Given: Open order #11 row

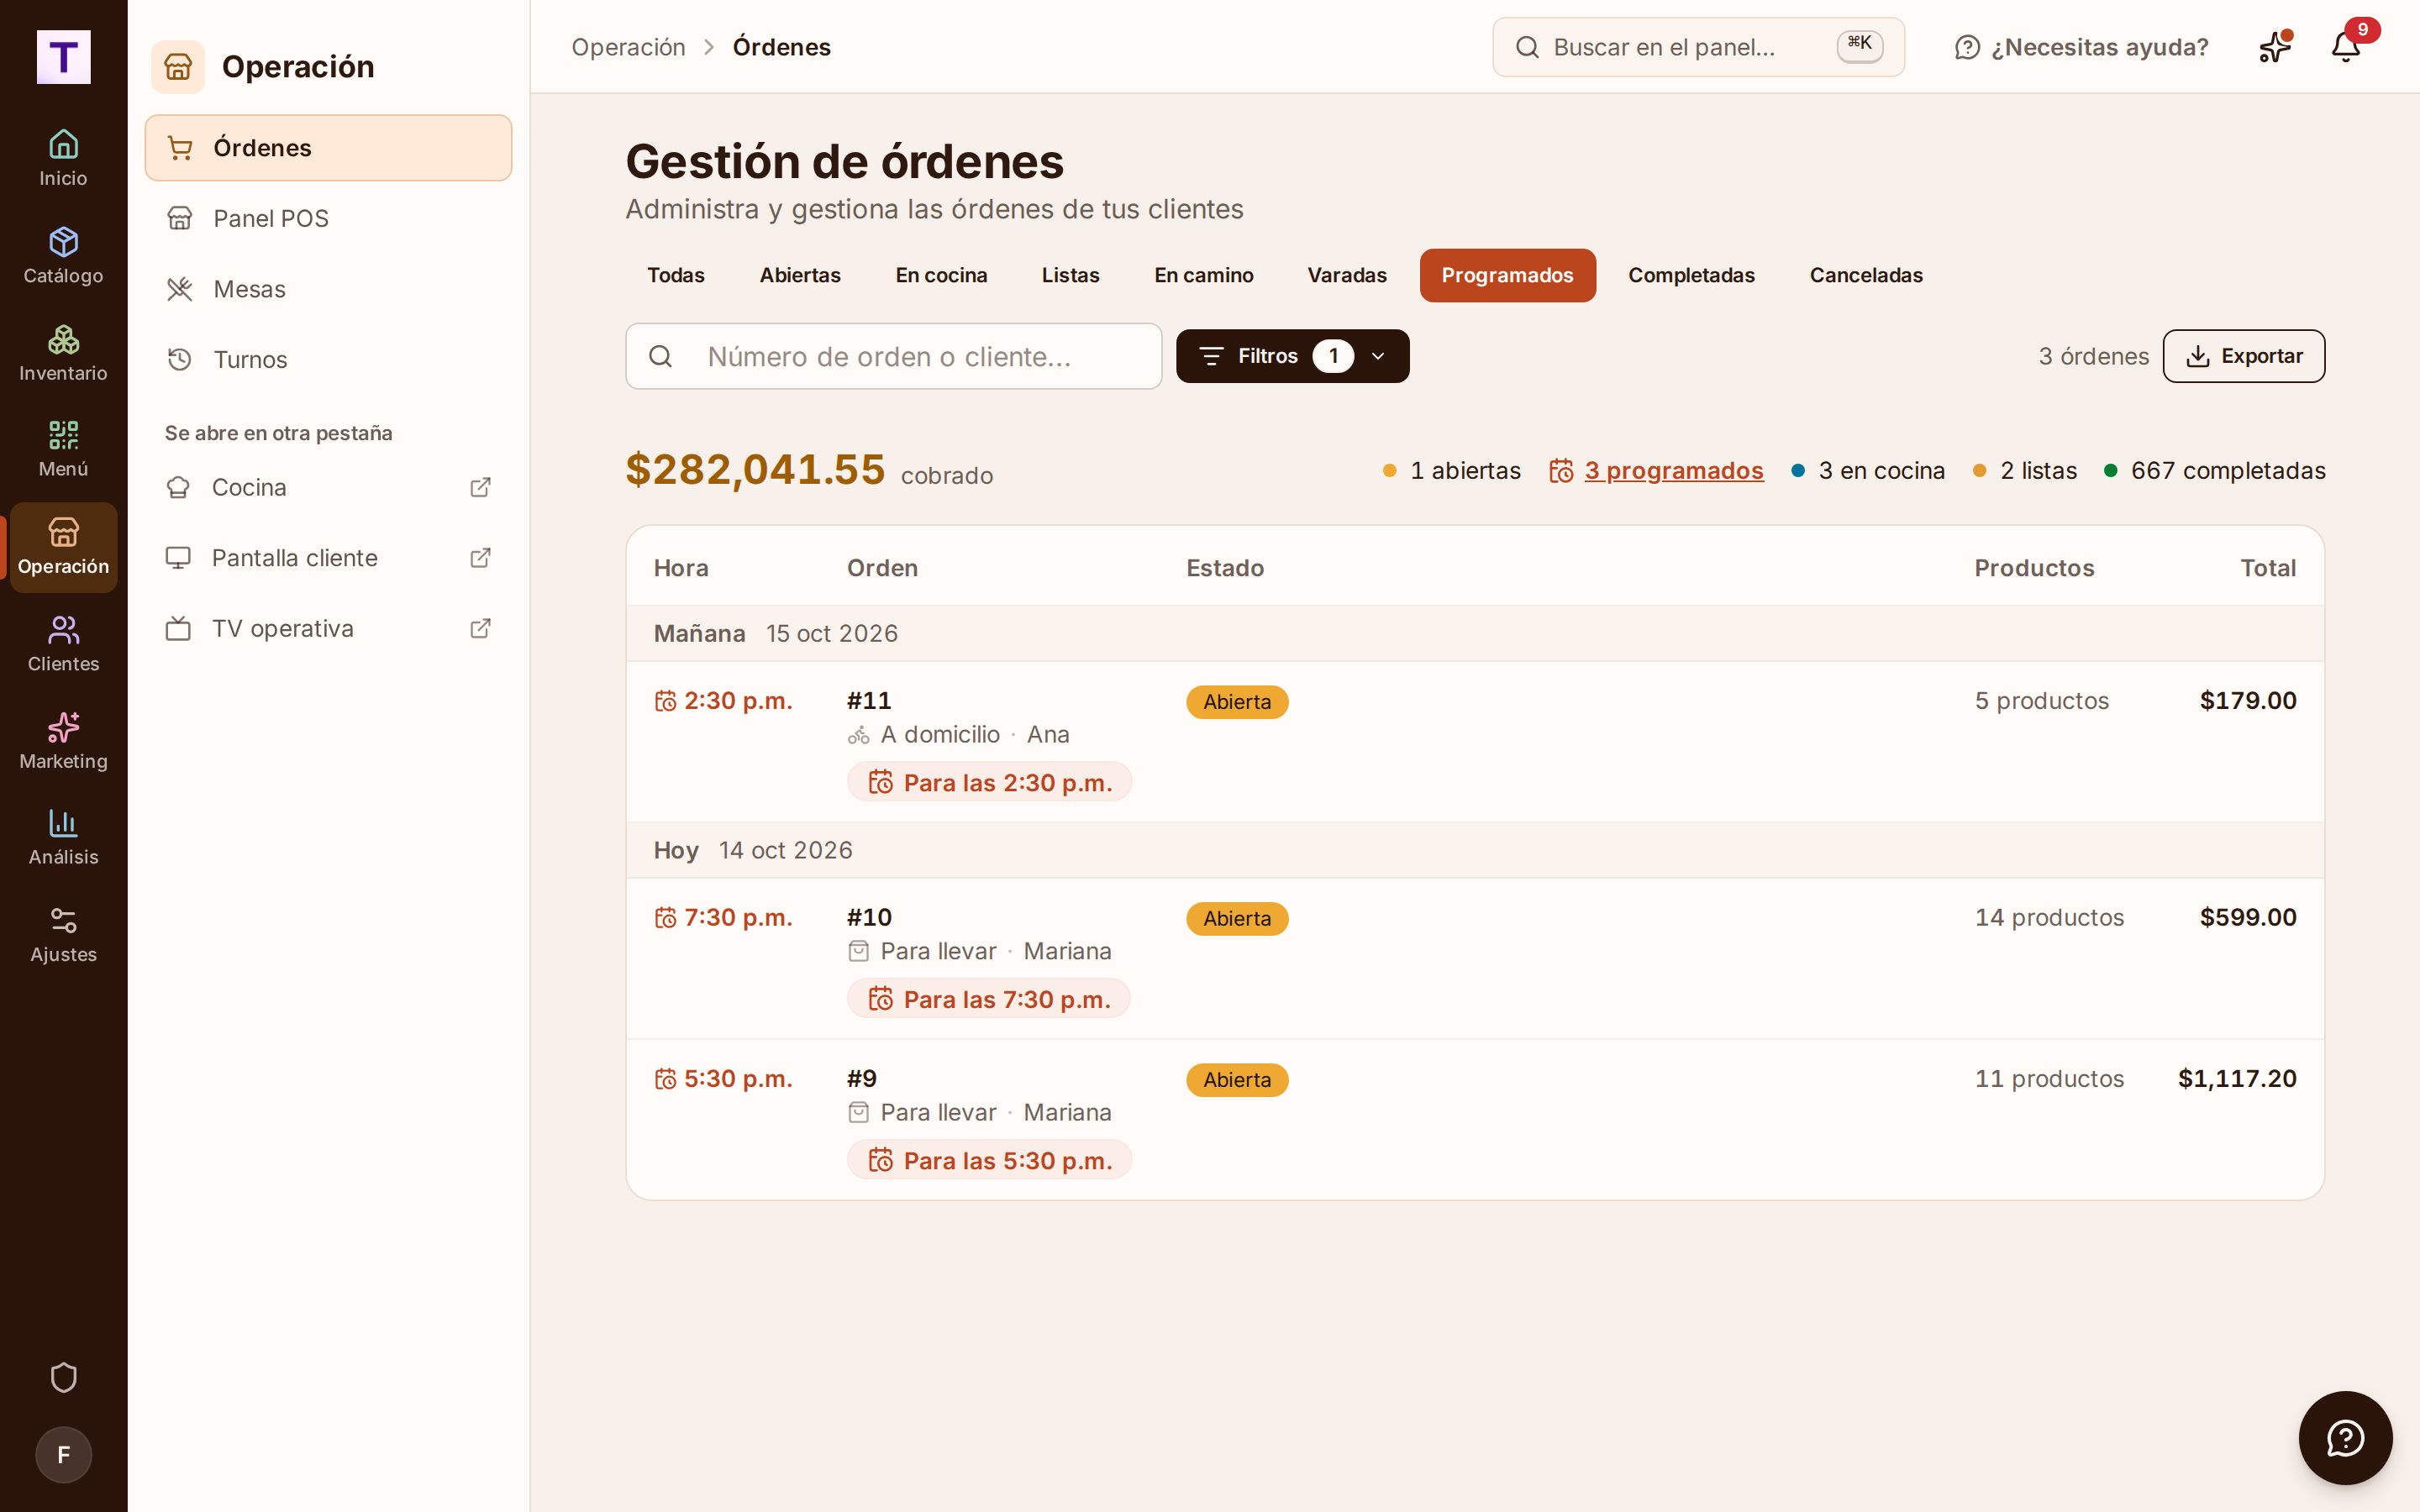Looking at the screenshot, I should click(x=1475, y=741).
